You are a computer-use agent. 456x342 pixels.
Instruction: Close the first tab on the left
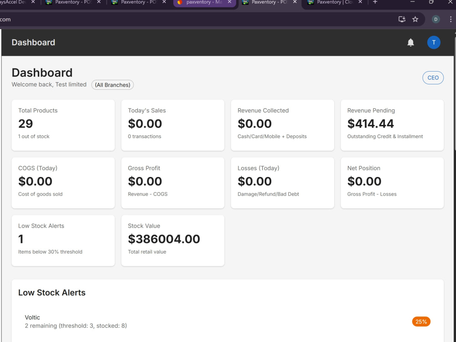point(33,2)
